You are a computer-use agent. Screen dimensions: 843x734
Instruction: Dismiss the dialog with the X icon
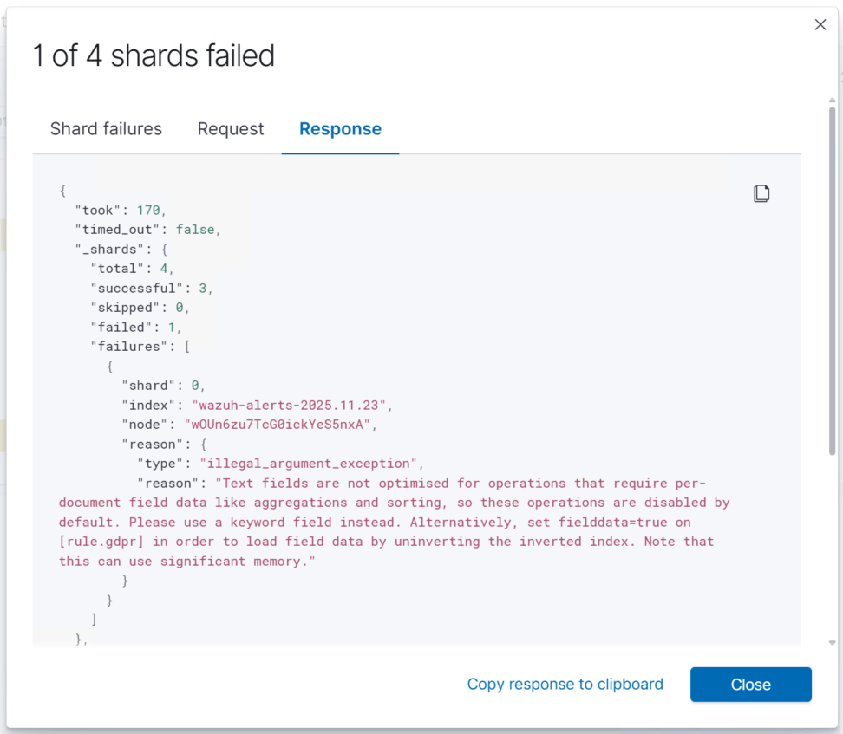[x=820, y=25]
